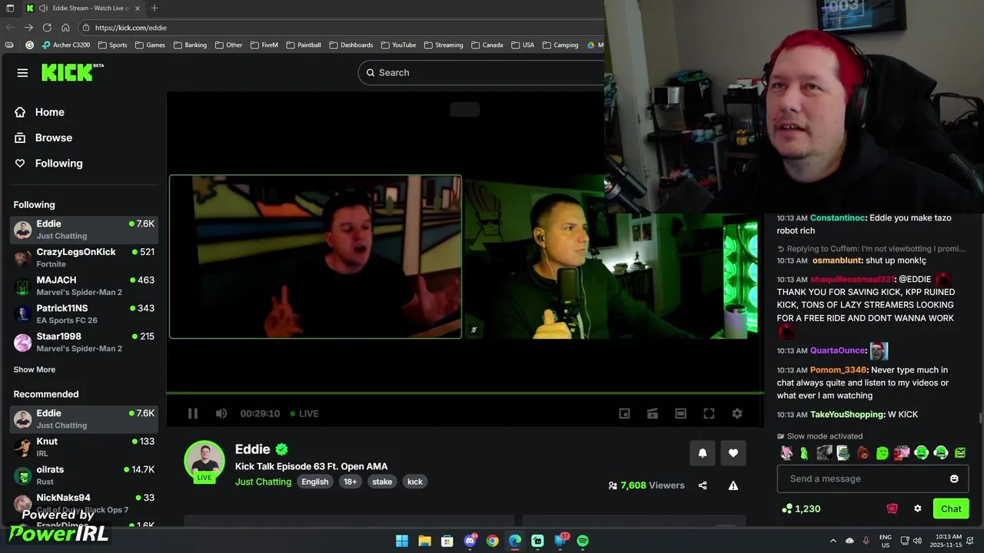Click the English tag
The width and height of the screenshot is (984, 553).
coord(314,482)
